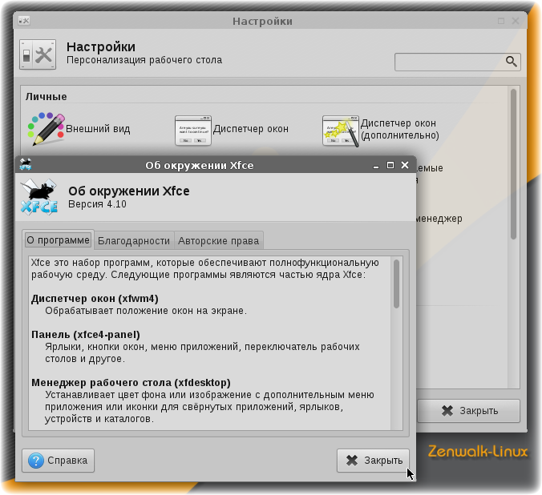The image size is (542, 495).
Task: Click Справка help button
Action: pos(58,461)
